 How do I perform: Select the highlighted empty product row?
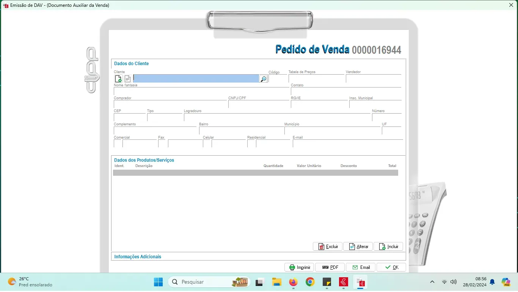(x=255, y=173)
